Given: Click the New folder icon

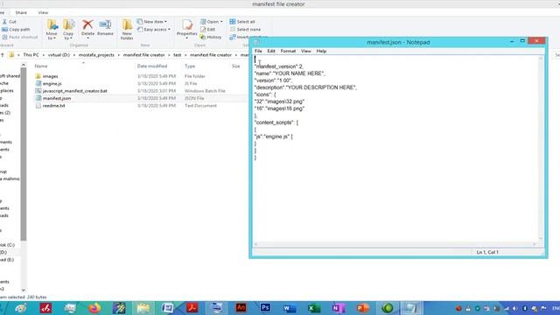Looking at the screenshot, I should click(127, 25).
